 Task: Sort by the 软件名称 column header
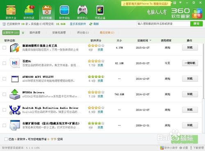10,41
